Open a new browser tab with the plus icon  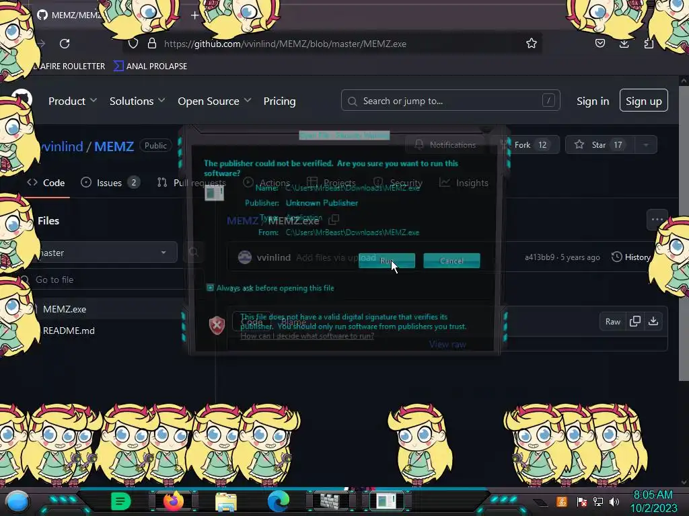[194, 15]
